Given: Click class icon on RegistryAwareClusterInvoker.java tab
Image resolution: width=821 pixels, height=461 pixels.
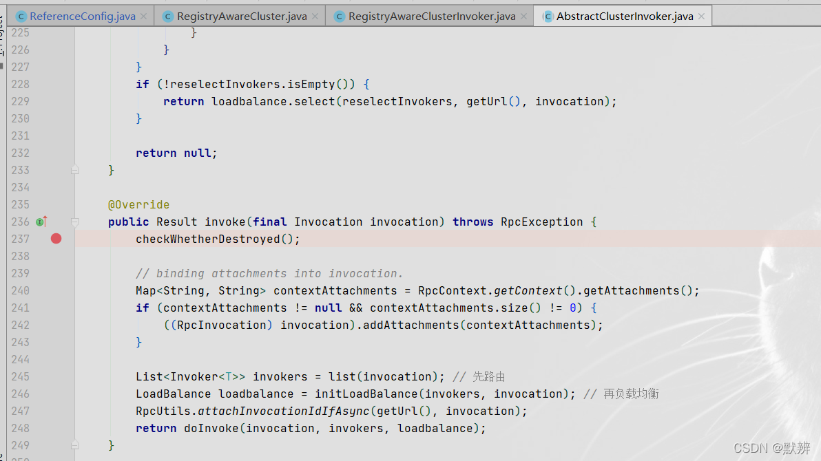Looking at the screenshot, I should tap(340, 17).
